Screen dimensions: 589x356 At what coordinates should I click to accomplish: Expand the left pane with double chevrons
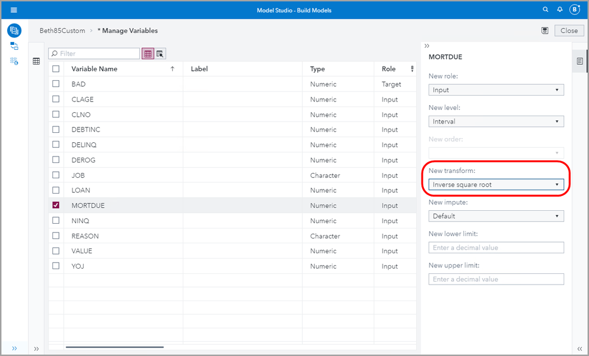[x=37, y=349]
